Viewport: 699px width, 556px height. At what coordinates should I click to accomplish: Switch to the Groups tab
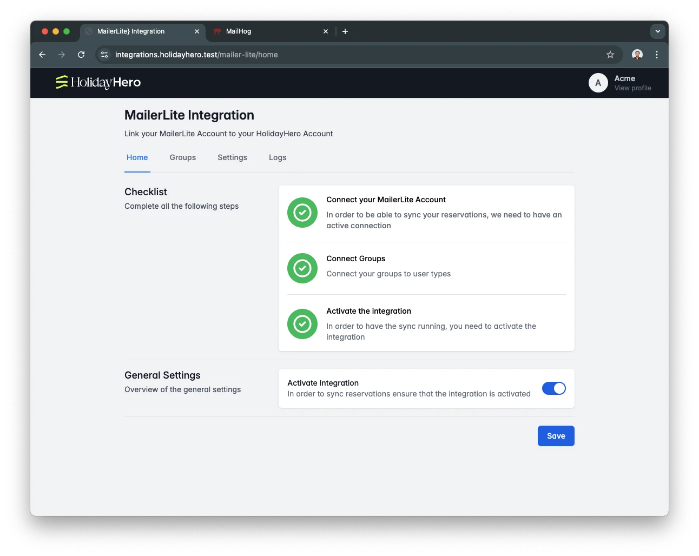[x=182, y=157]
